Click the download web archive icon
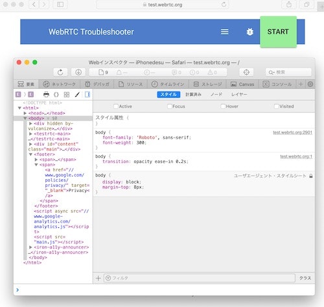Screen dimensions: 324x307 (x=78, y=72)
